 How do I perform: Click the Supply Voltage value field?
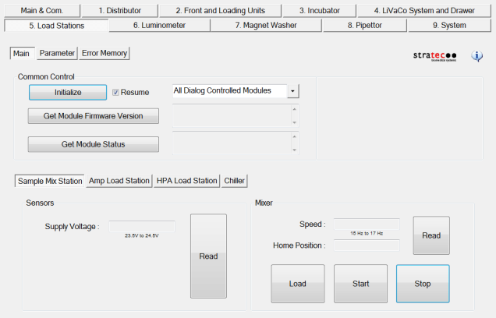click(x=142, y=226)
